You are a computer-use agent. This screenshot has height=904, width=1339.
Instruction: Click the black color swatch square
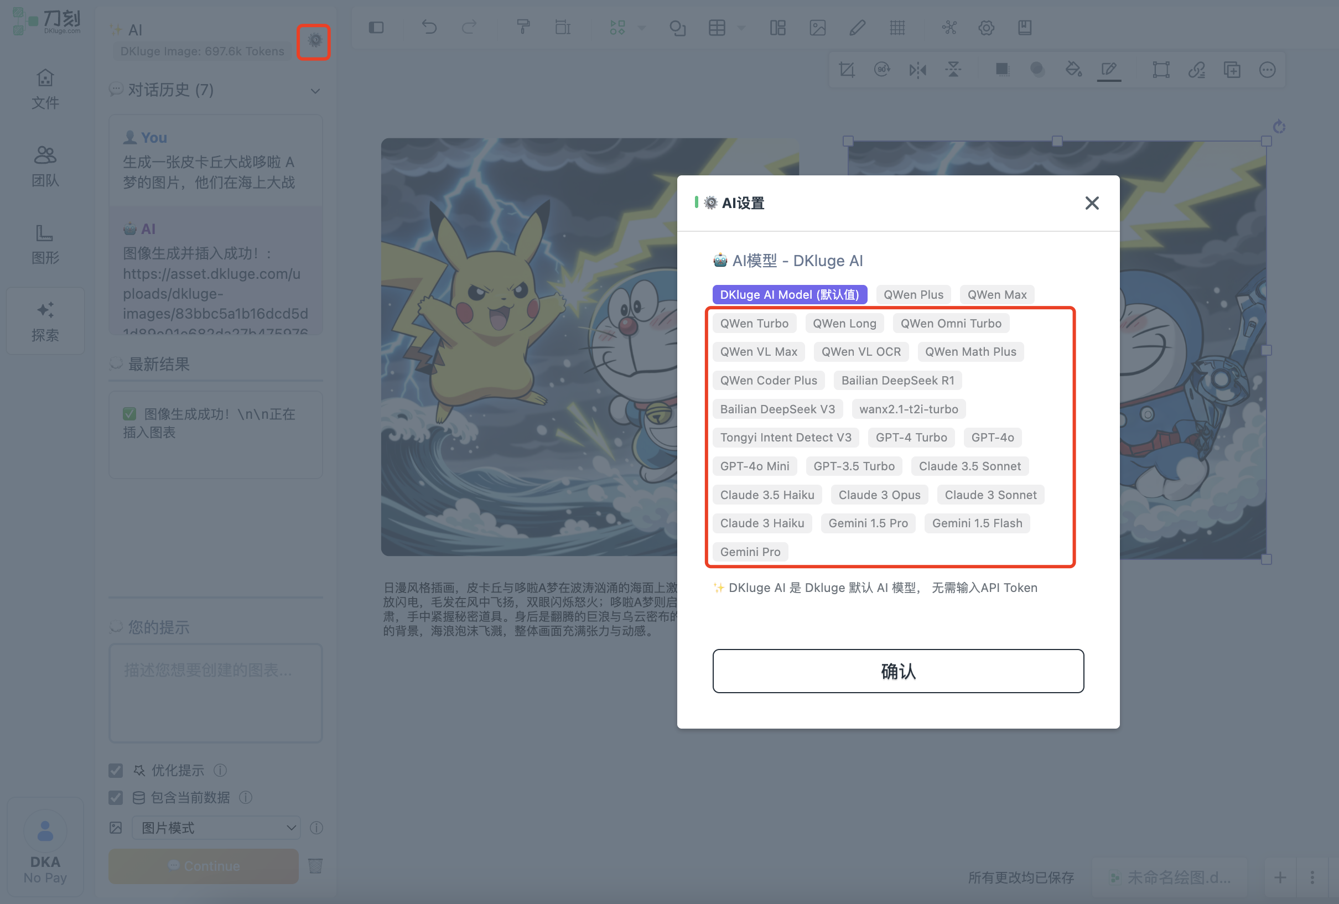coord(1002,70)
